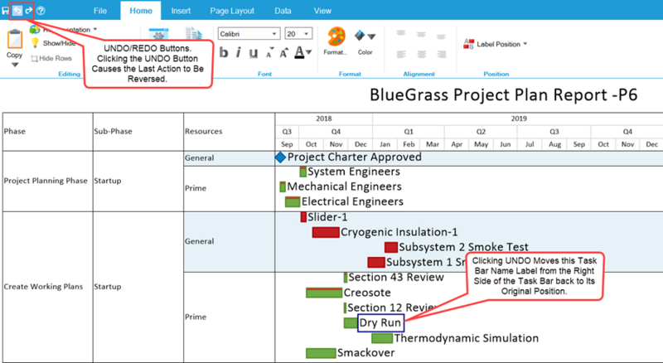Click the Undo button in title bar
This screenshot has width=663, height=363.
coord(17,11)
